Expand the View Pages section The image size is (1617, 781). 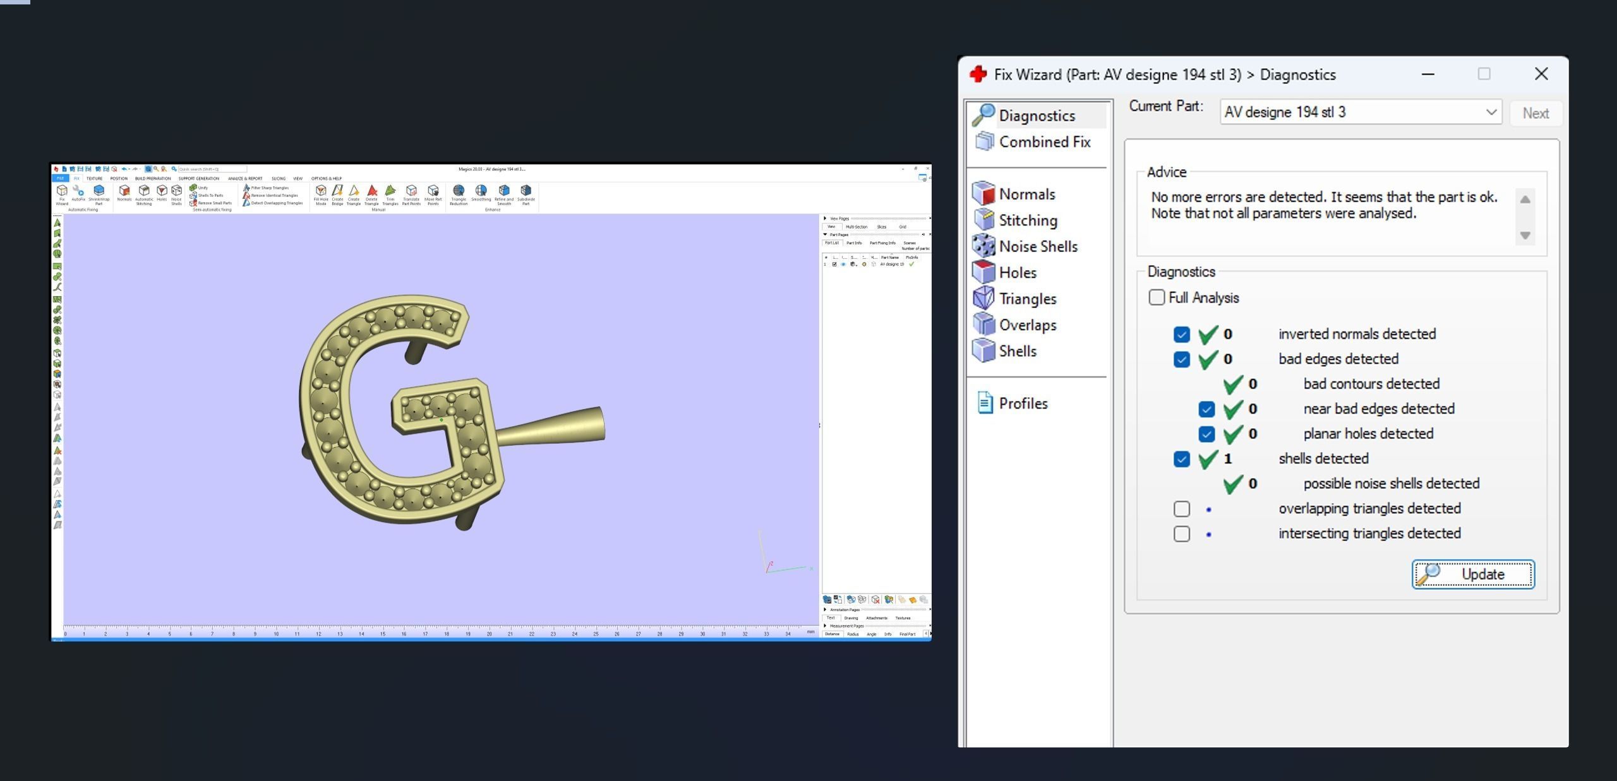pyautogui.click(x=826, y=218)
